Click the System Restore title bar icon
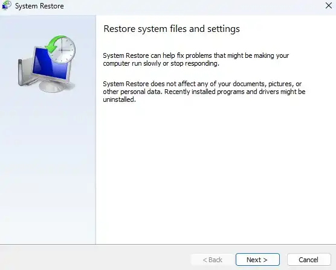Image resolution: width=336 pixels, height=270 pixels. 7,5
